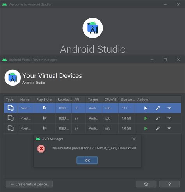Close the Welcome to Android Studio window

[x=178, y=4]
